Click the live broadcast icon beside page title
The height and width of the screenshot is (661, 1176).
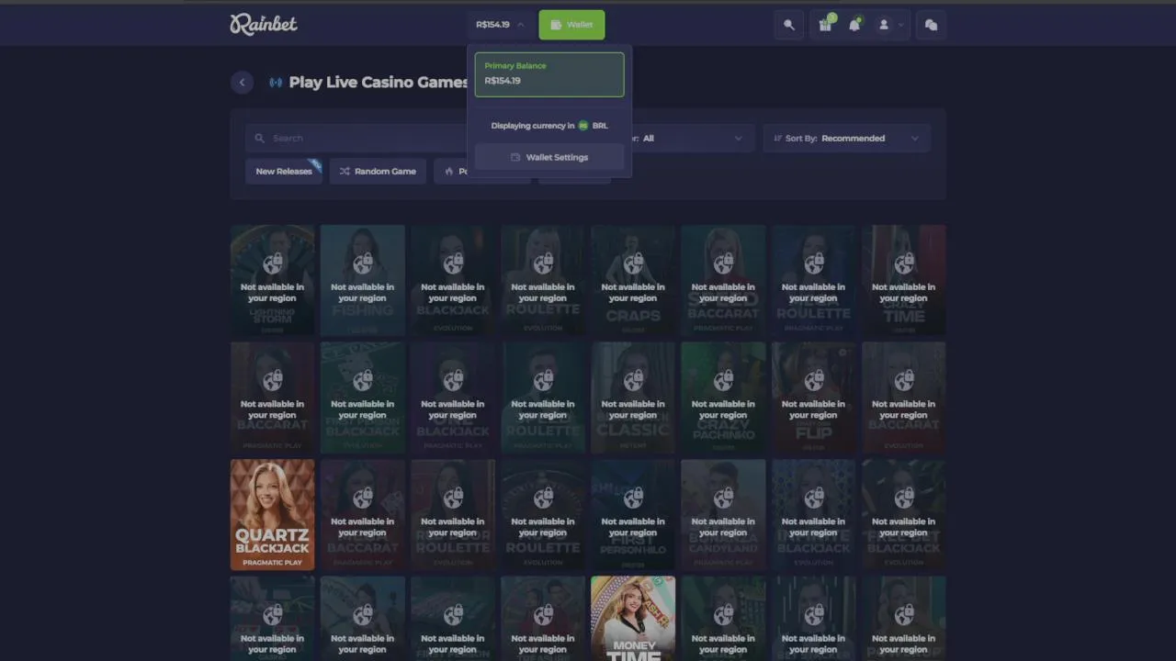(x=276, y=83)
